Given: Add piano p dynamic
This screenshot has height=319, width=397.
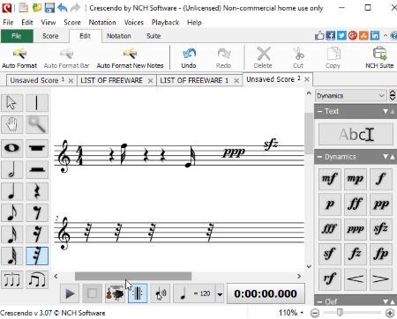Looking at the screenshot, I should click(330, 204).
